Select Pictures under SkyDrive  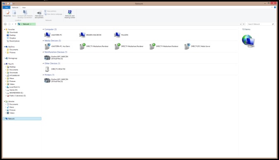(11, 53)
